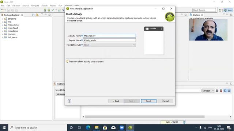Screen dimensions: 234x131
Task: Toggle the saved filters view icon in LogCat
Action: point(225,91)
